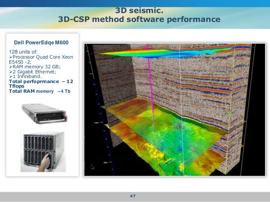Click the blade server module photo
Screen dimensions: 270x202
[44, 113]
